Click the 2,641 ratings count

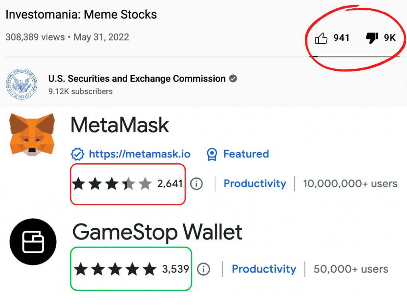pos(170,184)
